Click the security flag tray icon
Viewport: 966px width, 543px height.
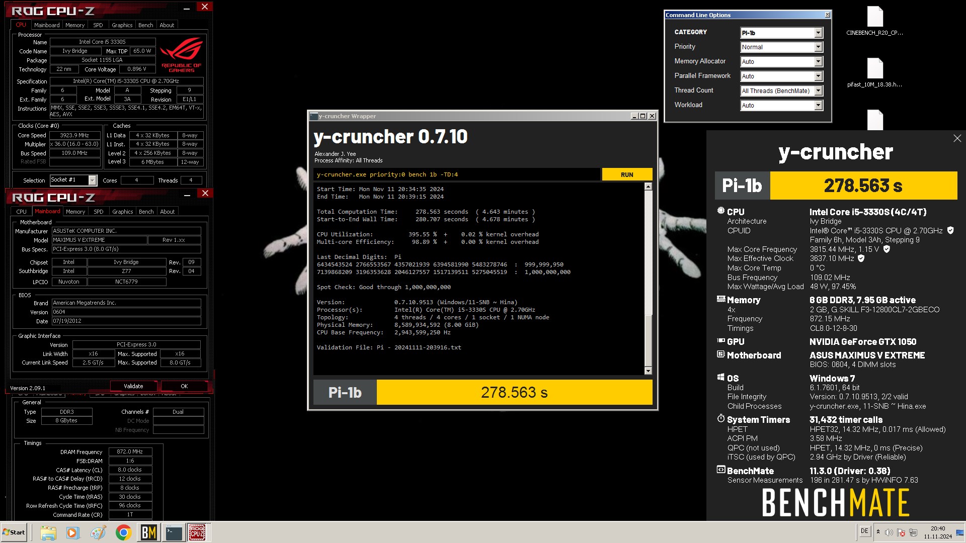901,532
